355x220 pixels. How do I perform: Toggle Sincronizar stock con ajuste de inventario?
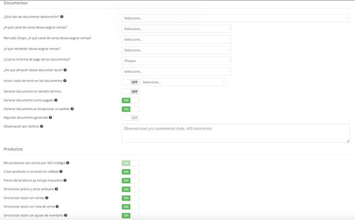tap(131, 215)
